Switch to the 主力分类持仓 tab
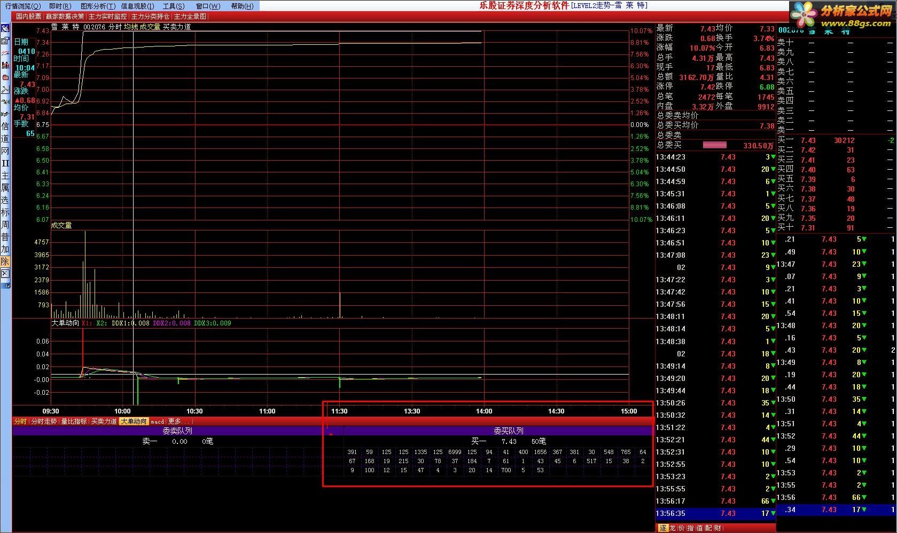 [150, 17]
